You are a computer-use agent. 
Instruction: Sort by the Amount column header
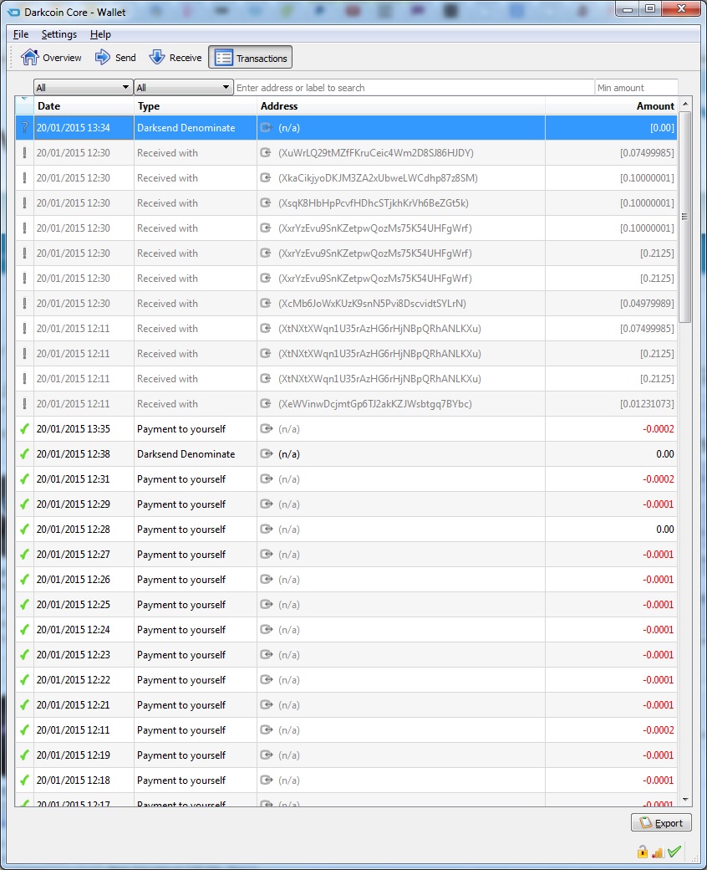point(611,106)
